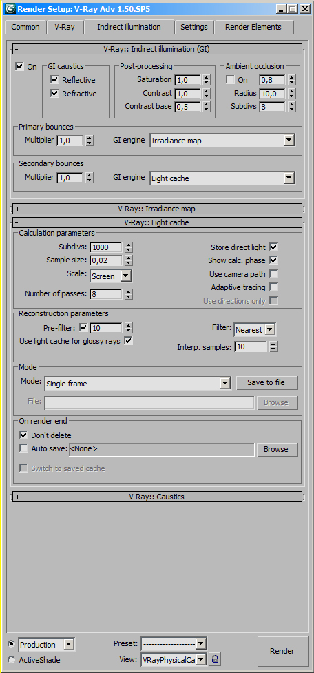Toggle Store direct light checkbox
Screen dimensions: 314x673
273,247
